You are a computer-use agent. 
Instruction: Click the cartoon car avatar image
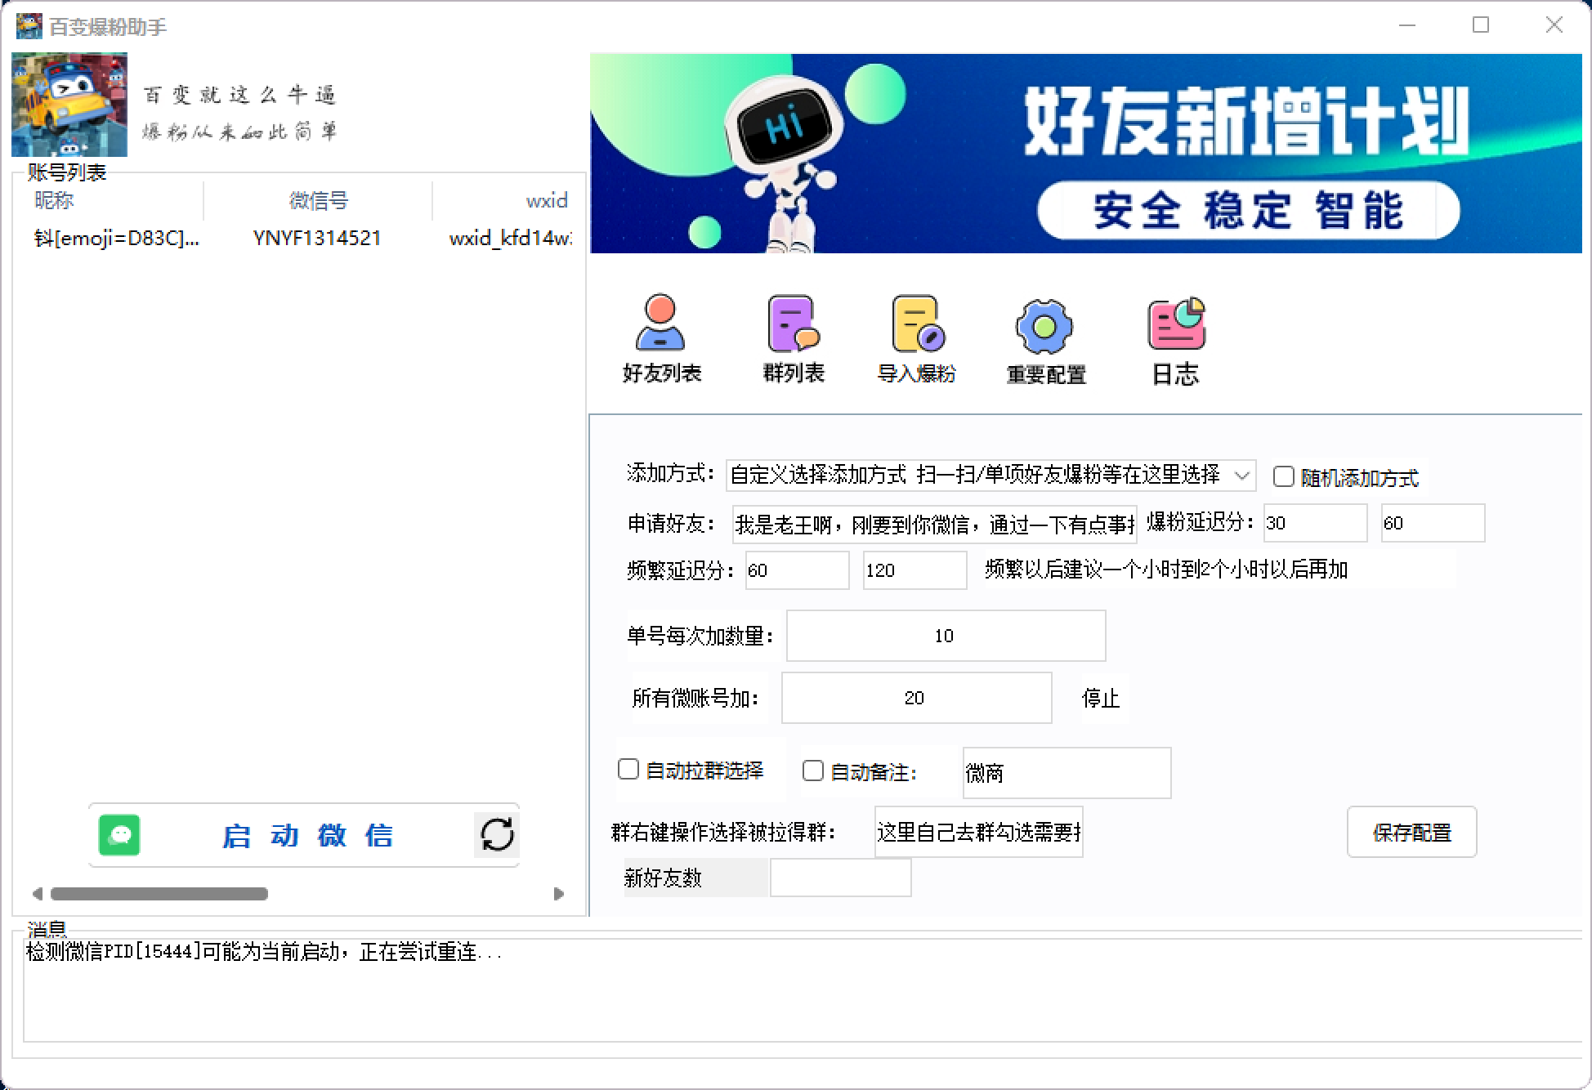[x=69, y=105]
